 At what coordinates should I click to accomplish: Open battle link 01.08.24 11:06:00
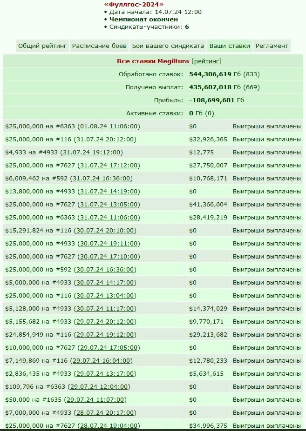point(109,126)
